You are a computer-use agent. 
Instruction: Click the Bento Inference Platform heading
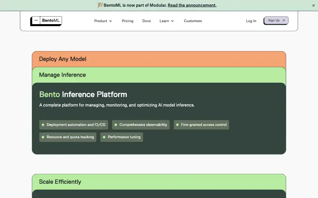click(83, 94)
